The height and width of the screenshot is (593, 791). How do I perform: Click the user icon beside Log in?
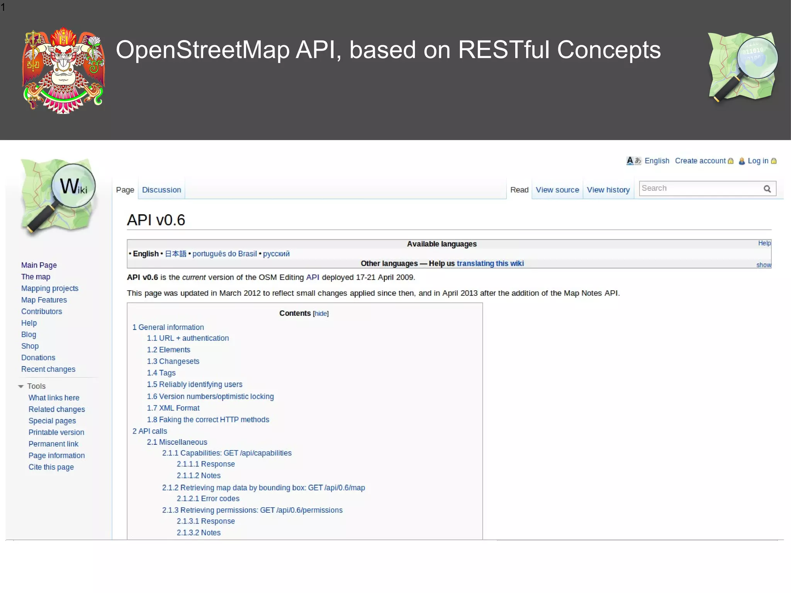click(742, 161)
